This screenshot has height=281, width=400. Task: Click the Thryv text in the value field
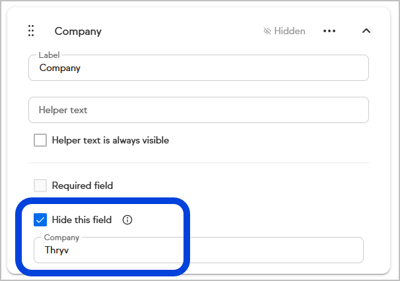point(57,251)
